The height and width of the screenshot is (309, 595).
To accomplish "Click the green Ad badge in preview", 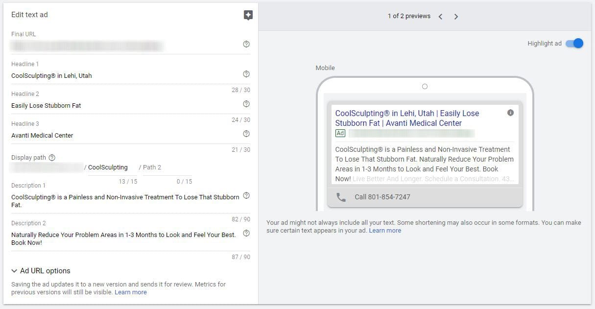I will click(x=340, y=133).
